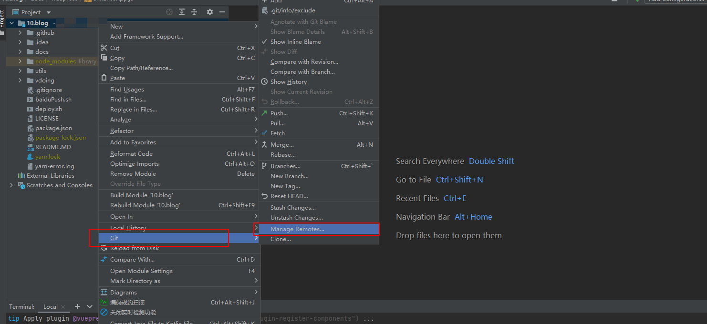Close the Local terminal tab
This screenshot has height=324, width=707.
tap(63, 307)
